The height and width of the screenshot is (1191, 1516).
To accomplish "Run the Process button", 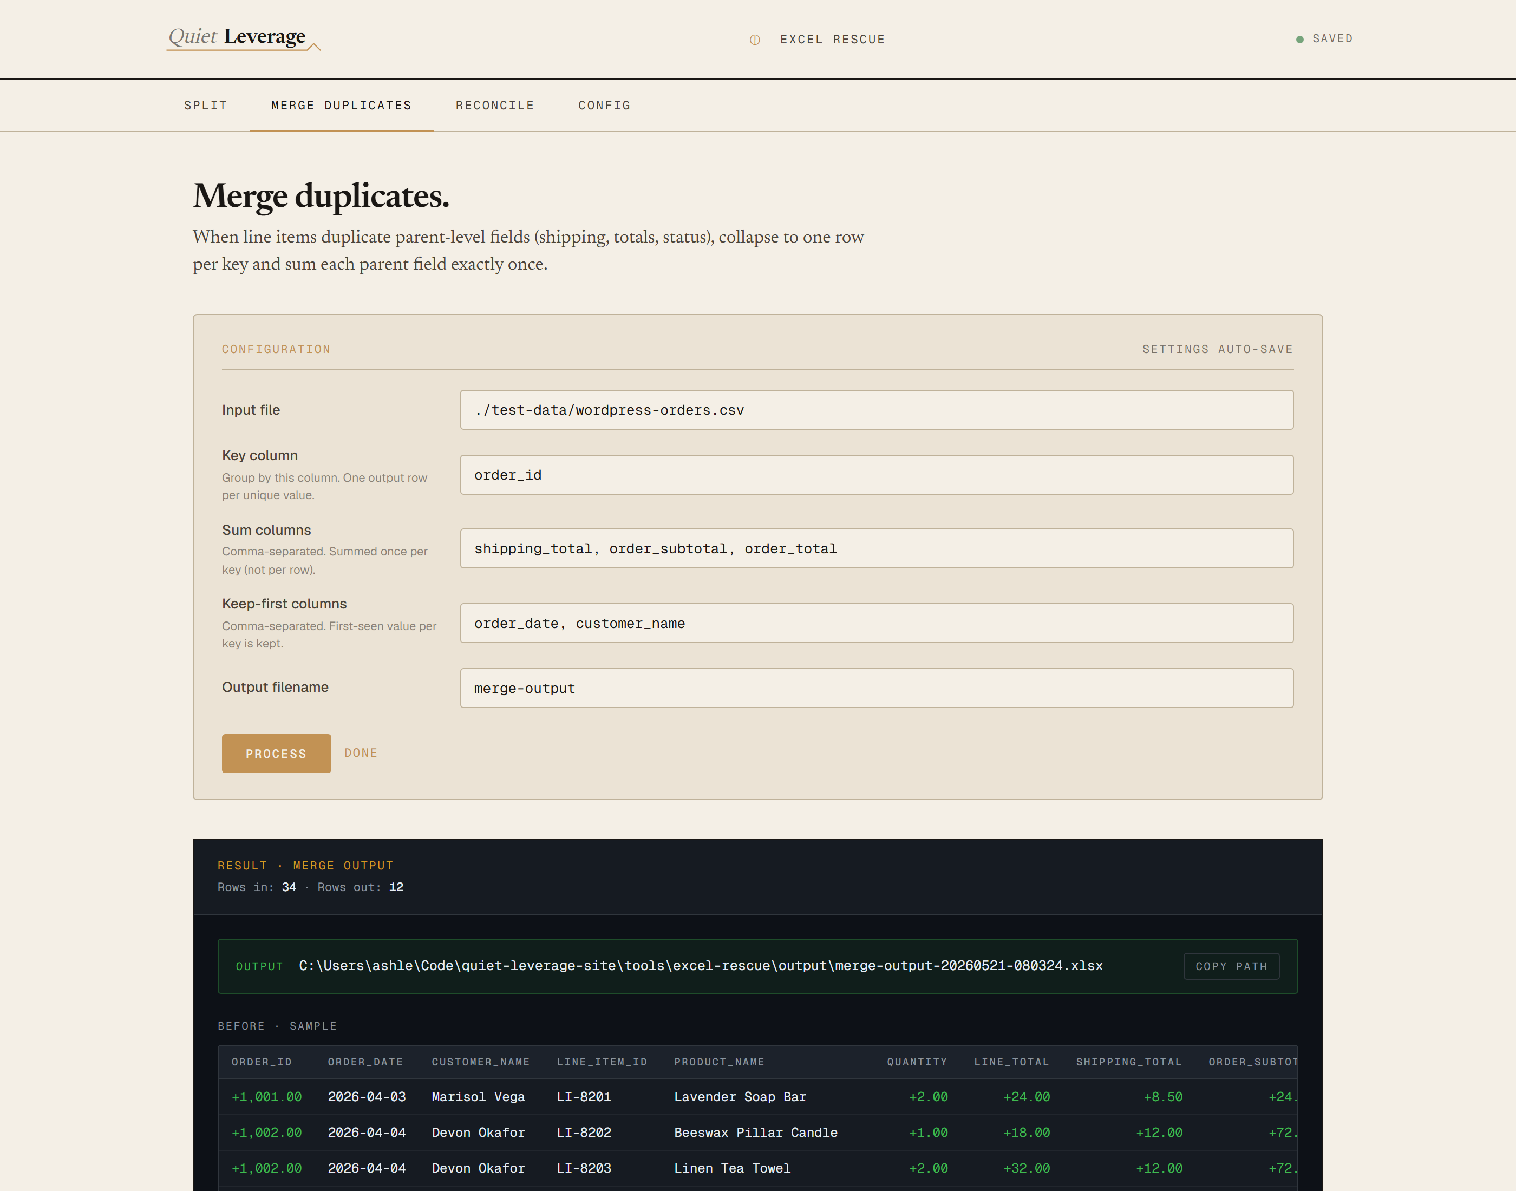I will click(276, 754).
